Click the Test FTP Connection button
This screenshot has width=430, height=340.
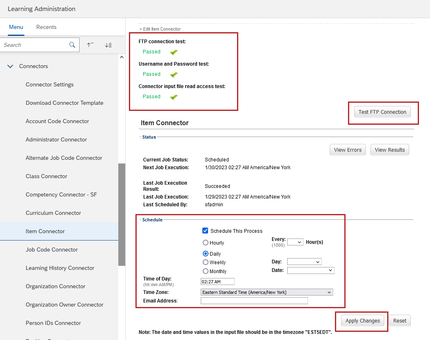pos(382,112)
